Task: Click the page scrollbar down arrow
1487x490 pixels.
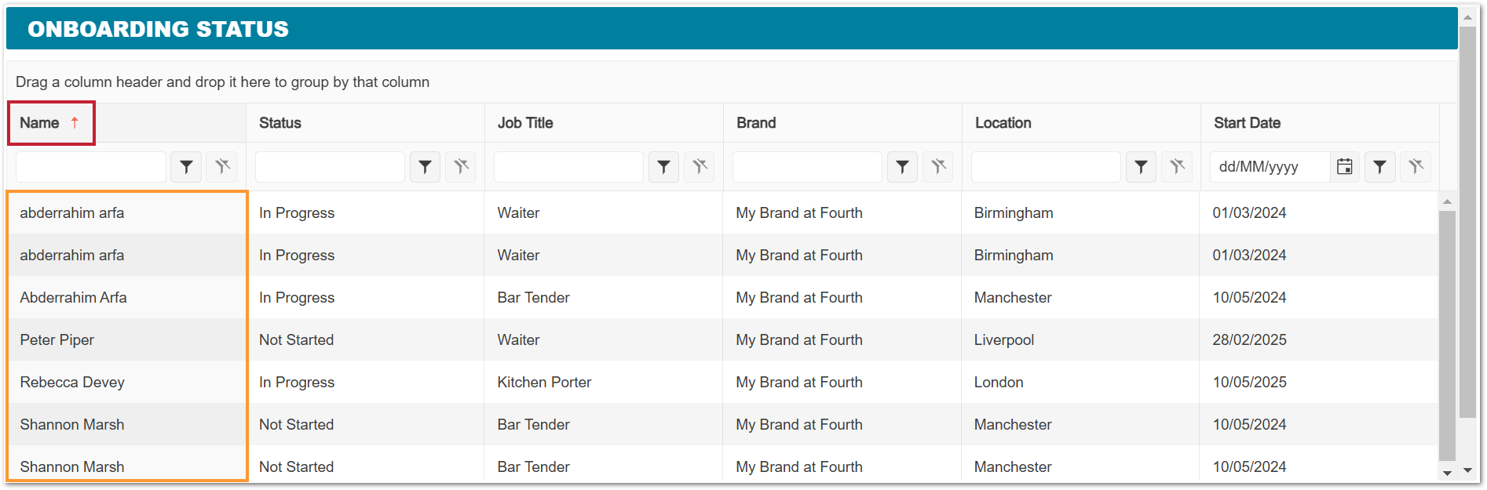Action: pyautogui.click(x=1467, y=471)
